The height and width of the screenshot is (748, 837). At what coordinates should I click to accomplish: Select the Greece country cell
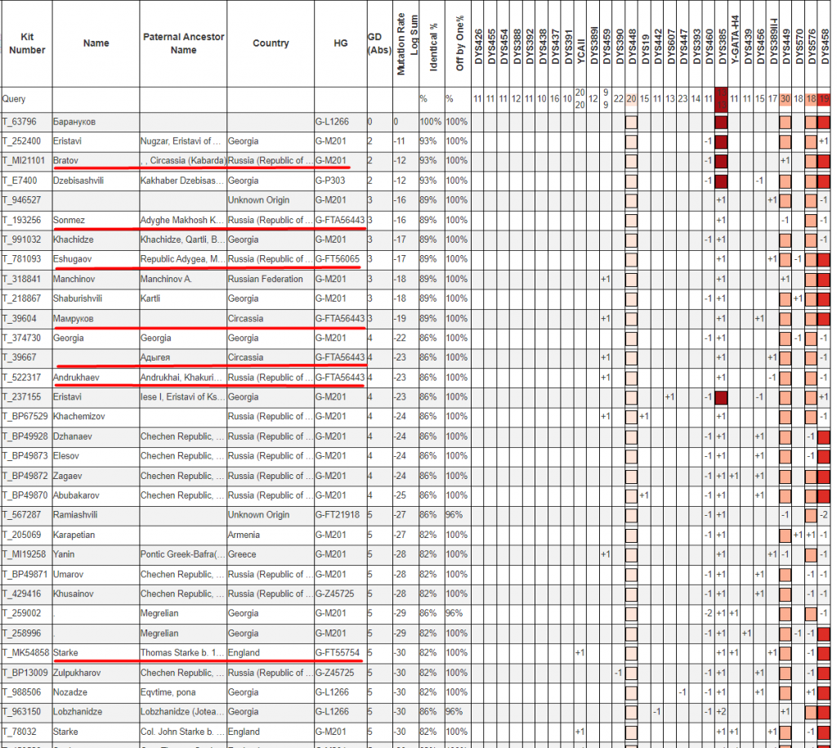[x=243, y=554]
